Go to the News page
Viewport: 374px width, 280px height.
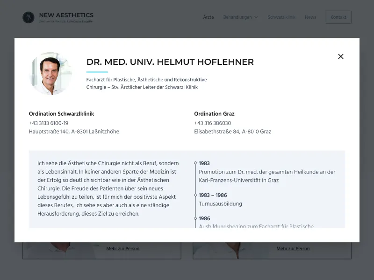coord(310,17)
